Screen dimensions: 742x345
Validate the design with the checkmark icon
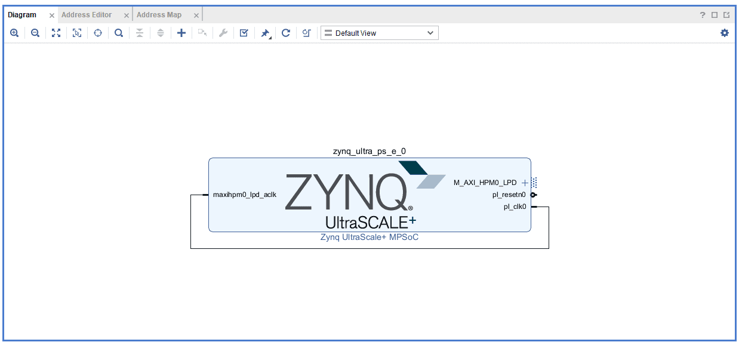pyautogui.click(x=244, y=33)
